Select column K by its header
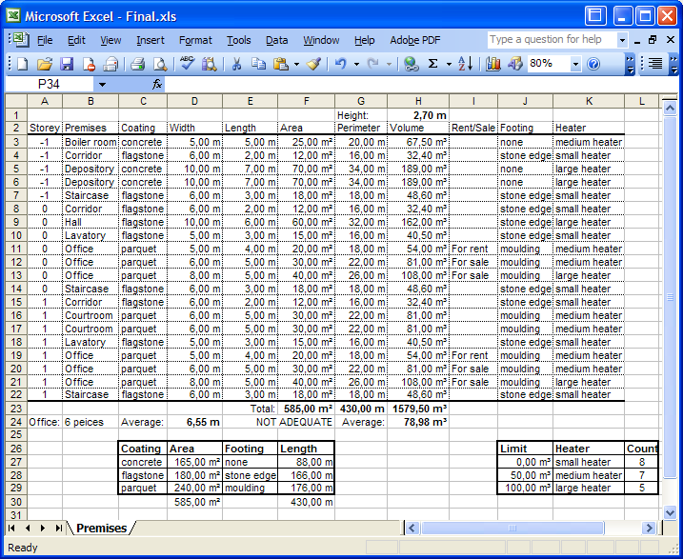The image size is (683, 559). [589, 101]
